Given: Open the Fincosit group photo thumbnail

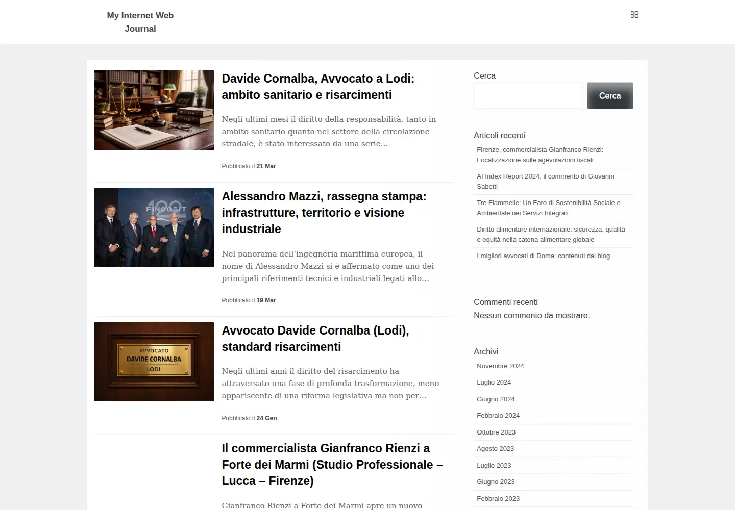Looking at the screenshot, I should click(x=154, y=227).
